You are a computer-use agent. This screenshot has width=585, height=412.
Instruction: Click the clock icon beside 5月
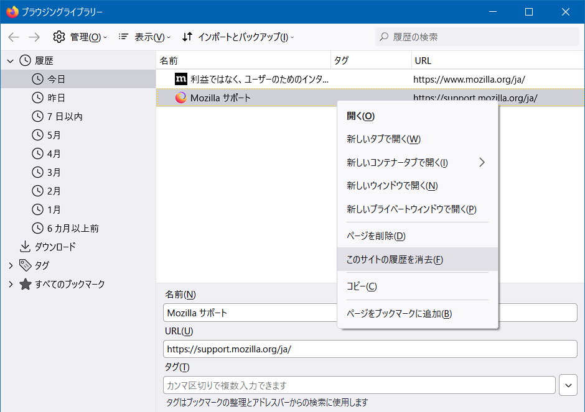click(37, 135)
